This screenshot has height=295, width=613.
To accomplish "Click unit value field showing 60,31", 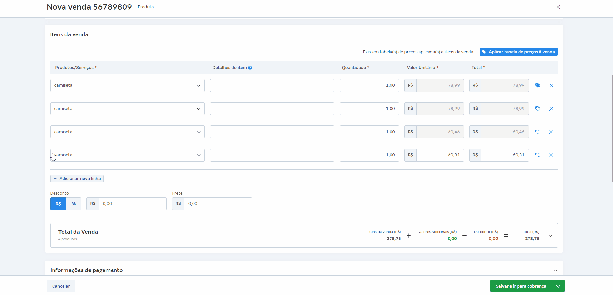I will tap(440, 155).
